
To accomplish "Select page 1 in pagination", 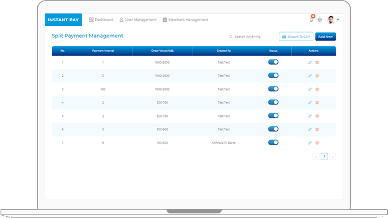I will (x=324, y=156).
